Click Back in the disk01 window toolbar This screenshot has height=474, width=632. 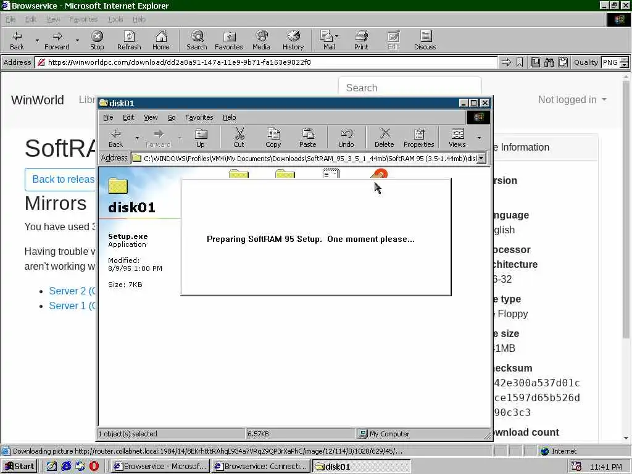(x=115, y=138)
